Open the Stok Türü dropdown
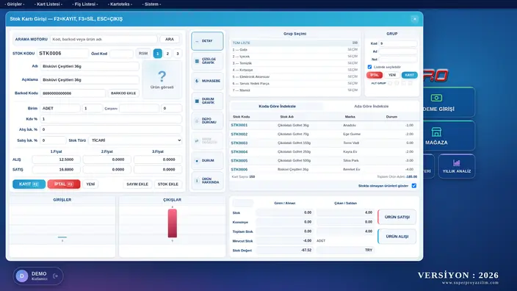517x291 pixels. pos(135,140)
